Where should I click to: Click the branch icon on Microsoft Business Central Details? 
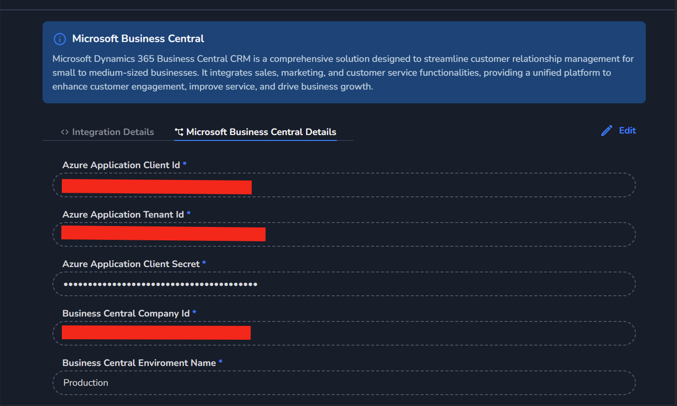point(179,132)
